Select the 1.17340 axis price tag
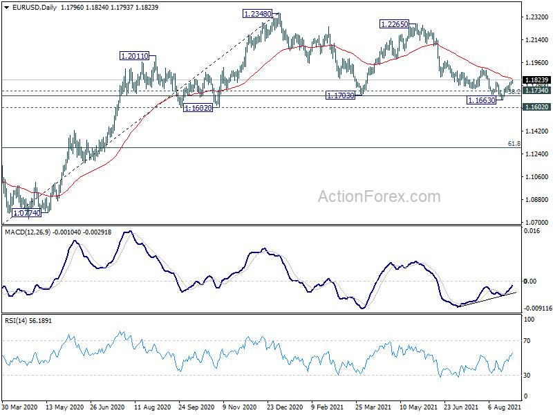This screenshot has width=553, height=415. [536, 91]
